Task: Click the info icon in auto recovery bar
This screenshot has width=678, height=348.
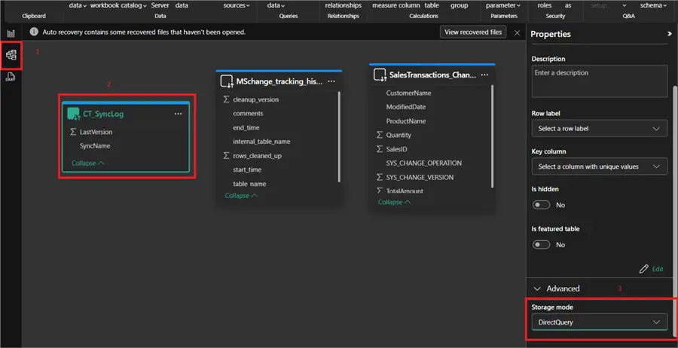Action: (x=34, y=32)
